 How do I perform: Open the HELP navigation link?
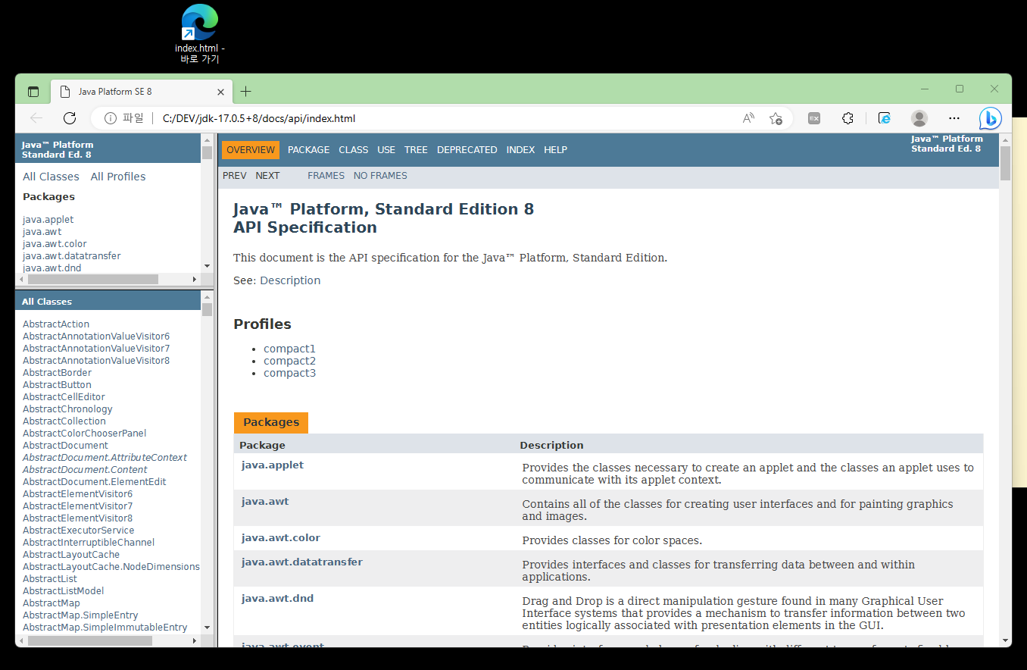point(555,150)
